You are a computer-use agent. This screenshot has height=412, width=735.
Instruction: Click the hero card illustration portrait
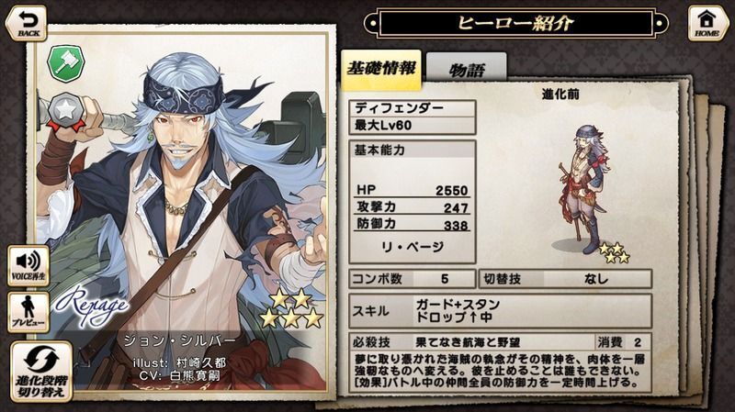[180, 211]
